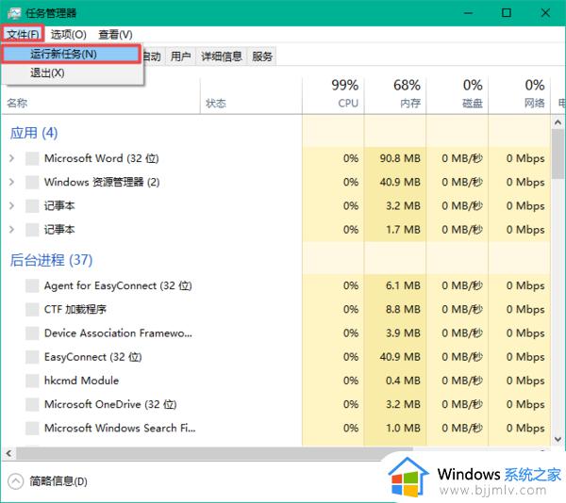The image size is (566, 503).
Task: Select the CTF 加载程序 process name
Action: coord(75,309)
